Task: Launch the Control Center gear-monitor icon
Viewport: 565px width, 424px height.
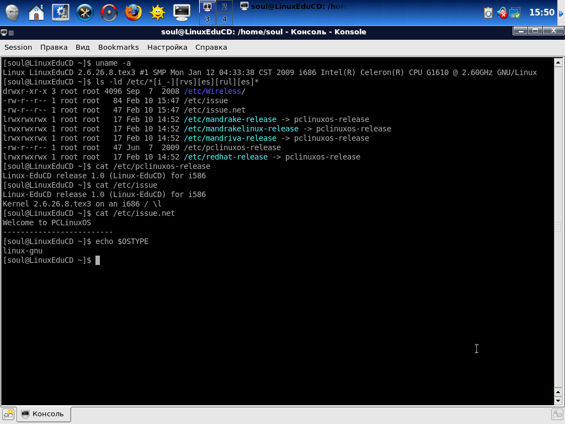Action: 61,12
